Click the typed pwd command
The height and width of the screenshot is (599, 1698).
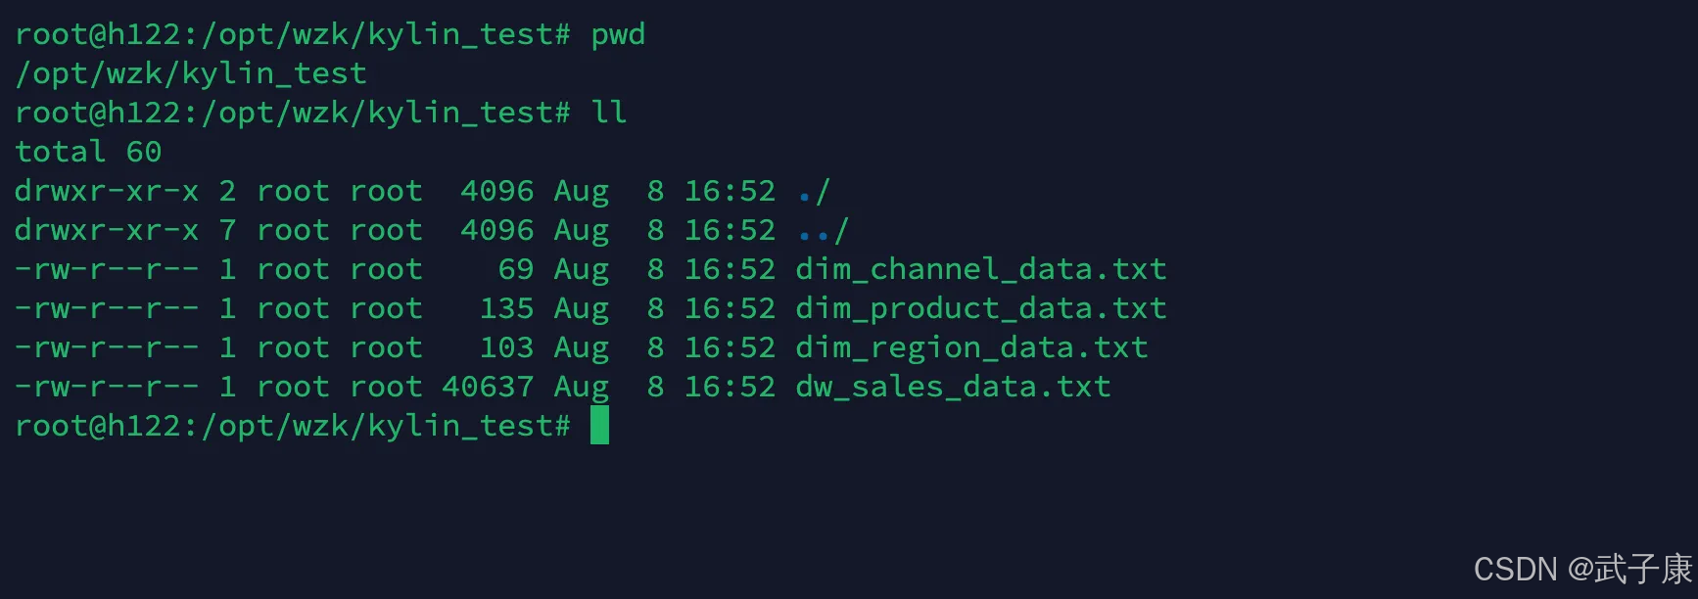pyautogui.click(x=618, y=34)
